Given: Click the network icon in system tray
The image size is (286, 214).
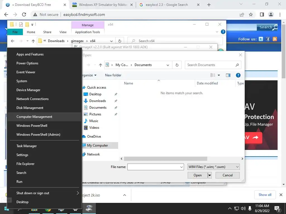Looking at the screenshot, I should tap(237, 208).
